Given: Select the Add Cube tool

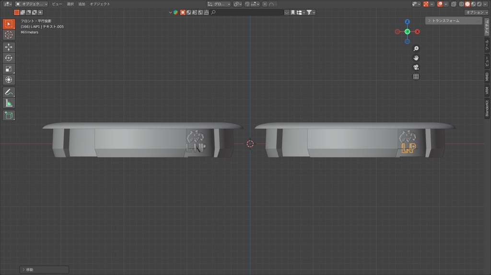Looking at the screenshot, I should point(9,115).
